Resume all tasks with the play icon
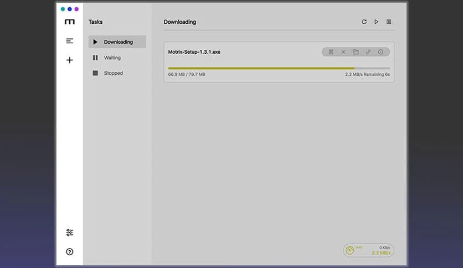 377,22
